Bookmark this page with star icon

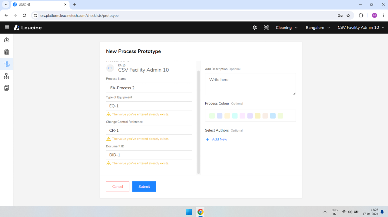pos(348,15)
